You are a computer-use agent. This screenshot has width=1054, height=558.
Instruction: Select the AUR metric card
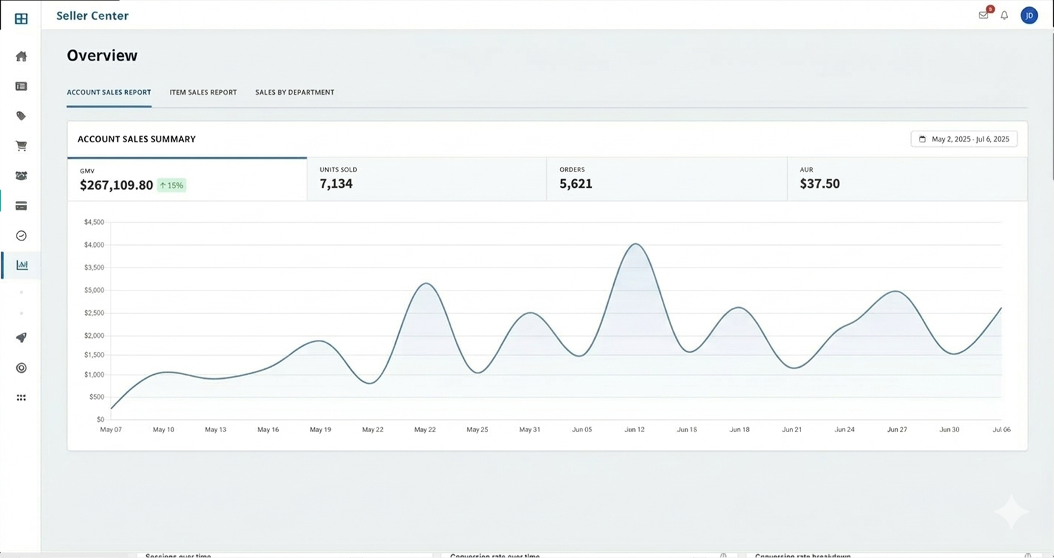(906, 179)
